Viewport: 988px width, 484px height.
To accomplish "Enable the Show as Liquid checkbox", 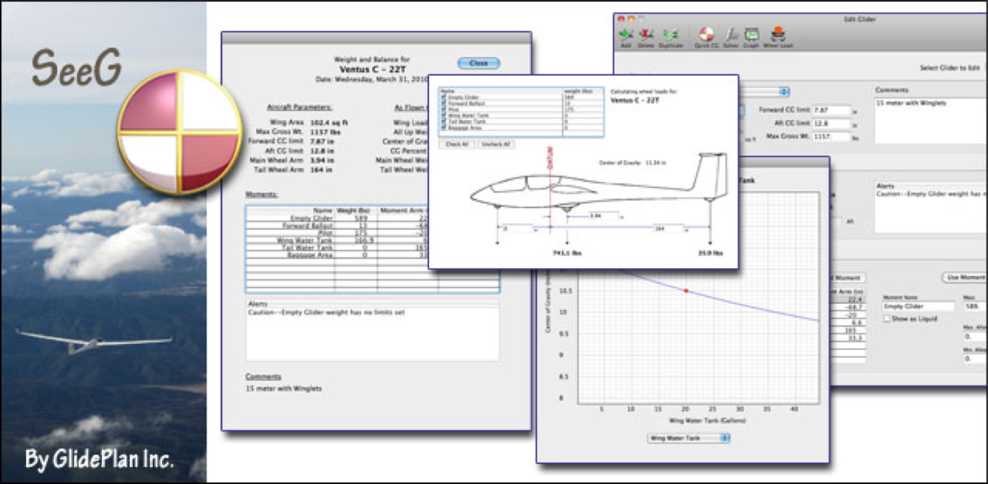I will (887, 319).
